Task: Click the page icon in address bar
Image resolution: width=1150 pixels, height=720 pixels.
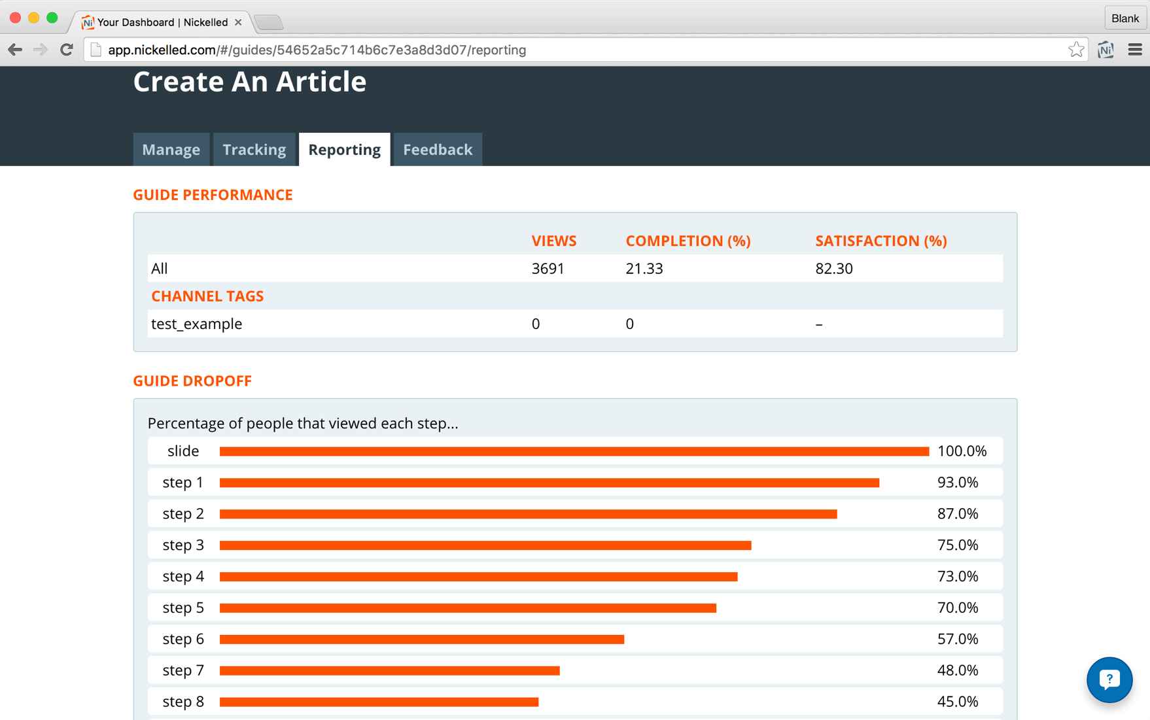Action: [96, 50]
